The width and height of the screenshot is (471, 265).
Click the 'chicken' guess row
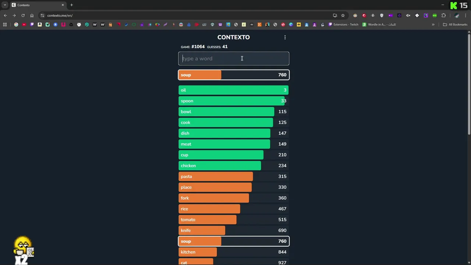coord(234,166)
